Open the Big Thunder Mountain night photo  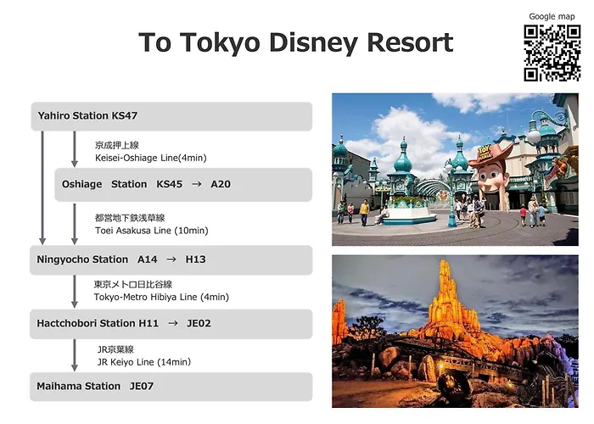pos(455,332)
